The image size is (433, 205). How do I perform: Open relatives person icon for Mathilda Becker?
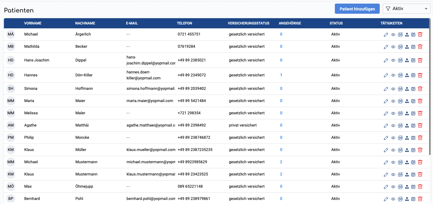[x=407, y=47]
